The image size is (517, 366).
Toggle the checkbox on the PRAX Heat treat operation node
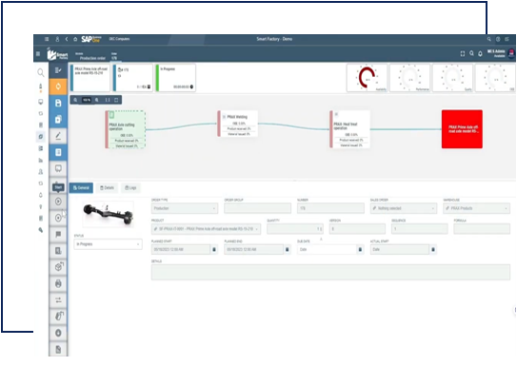pyautogui.click(x=336, y=114)
